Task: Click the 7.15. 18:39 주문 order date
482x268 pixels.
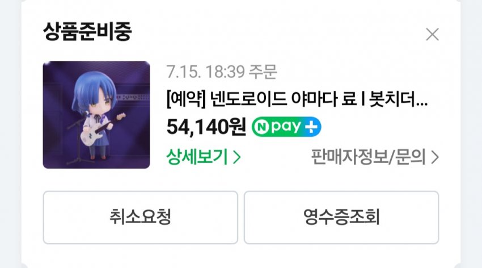Action: (221, 72)
